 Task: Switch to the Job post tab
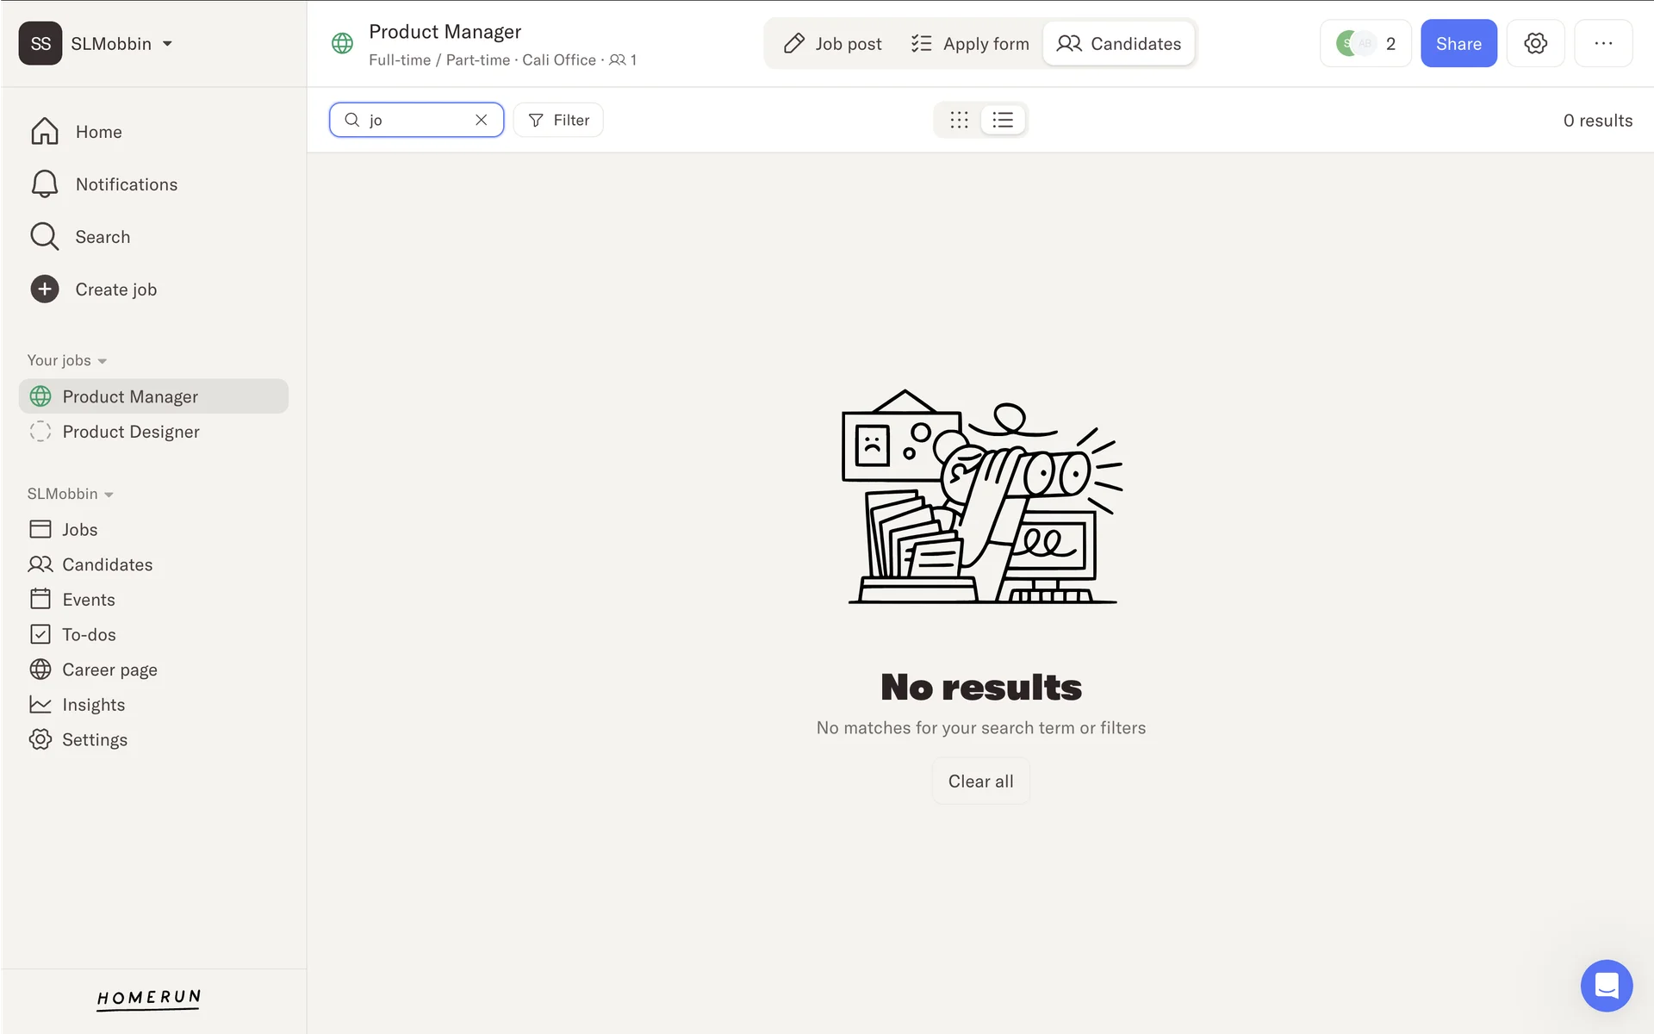[x=832, y=44]
